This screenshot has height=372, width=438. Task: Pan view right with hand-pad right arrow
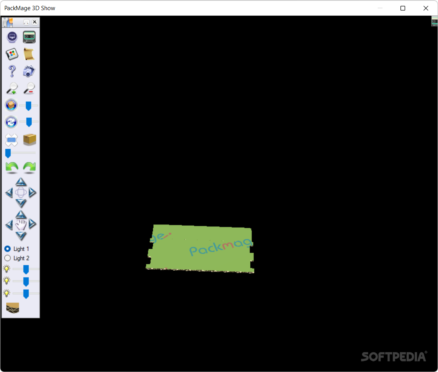(x=32, y=224)
